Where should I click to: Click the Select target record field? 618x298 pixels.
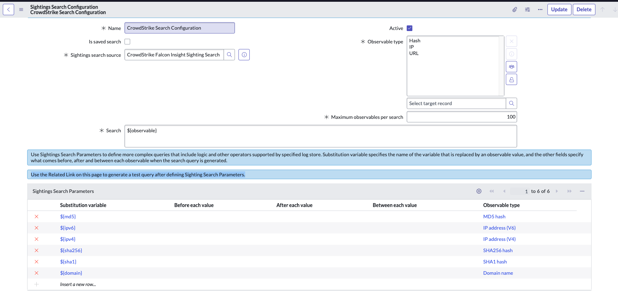(456, 103)
